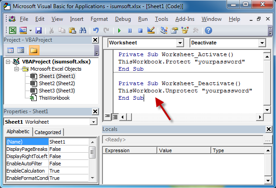
Task: Open the File menu
Action: [x=24, y=19]
